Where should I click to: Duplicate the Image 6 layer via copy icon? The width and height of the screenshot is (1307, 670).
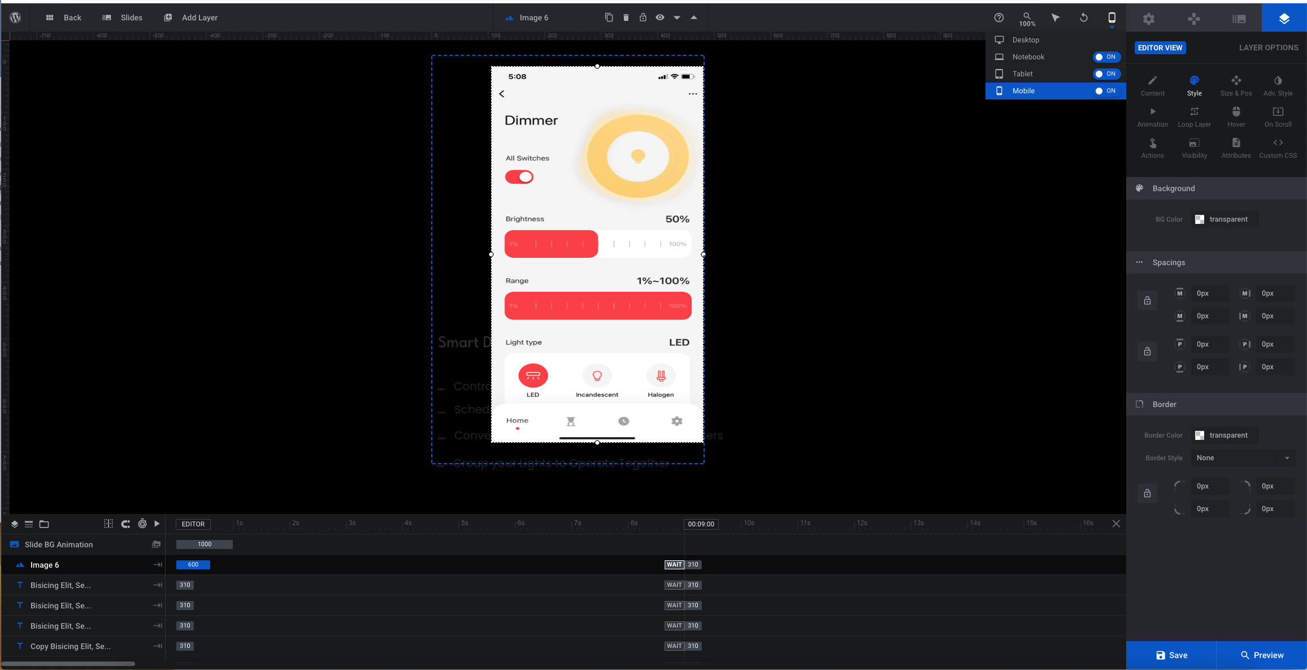(609, 18)
